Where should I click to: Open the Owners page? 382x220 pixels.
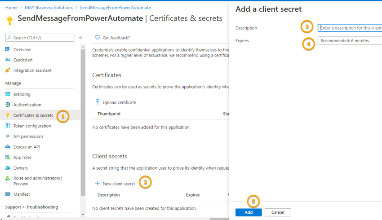(x=21, y=168)
